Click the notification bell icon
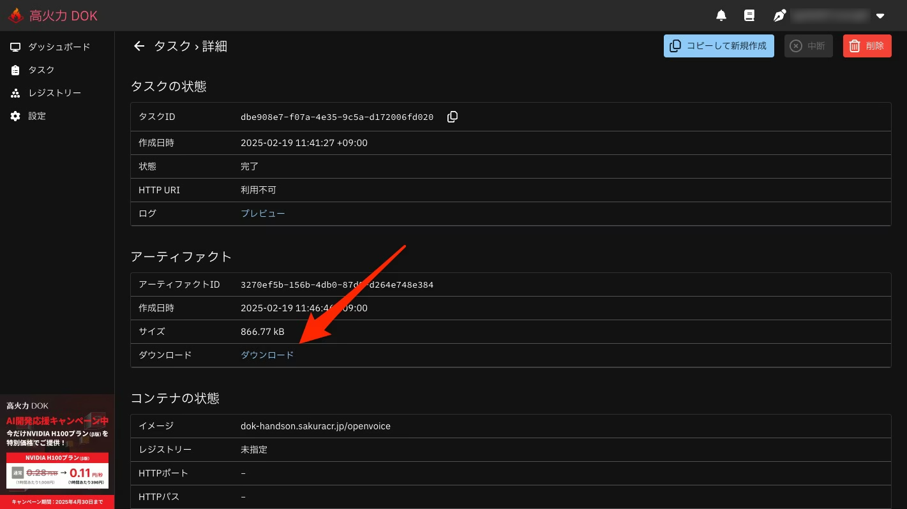907x509 pixels. pyautogui.click(x=721, y=15)
